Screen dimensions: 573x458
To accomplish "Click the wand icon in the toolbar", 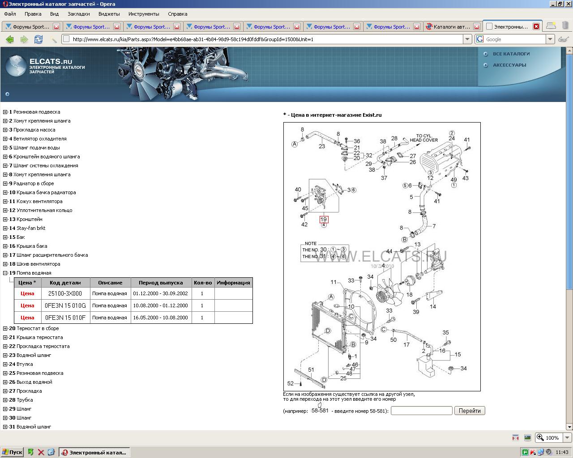I will [x=54, y=39].
